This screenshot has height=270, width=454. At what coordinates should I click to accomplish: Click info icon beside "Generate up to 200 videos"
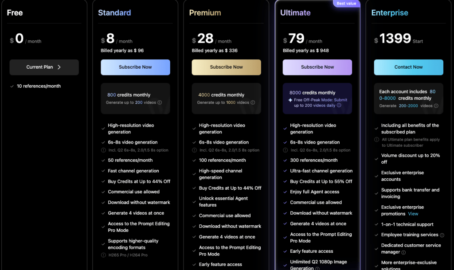(160, 102)
